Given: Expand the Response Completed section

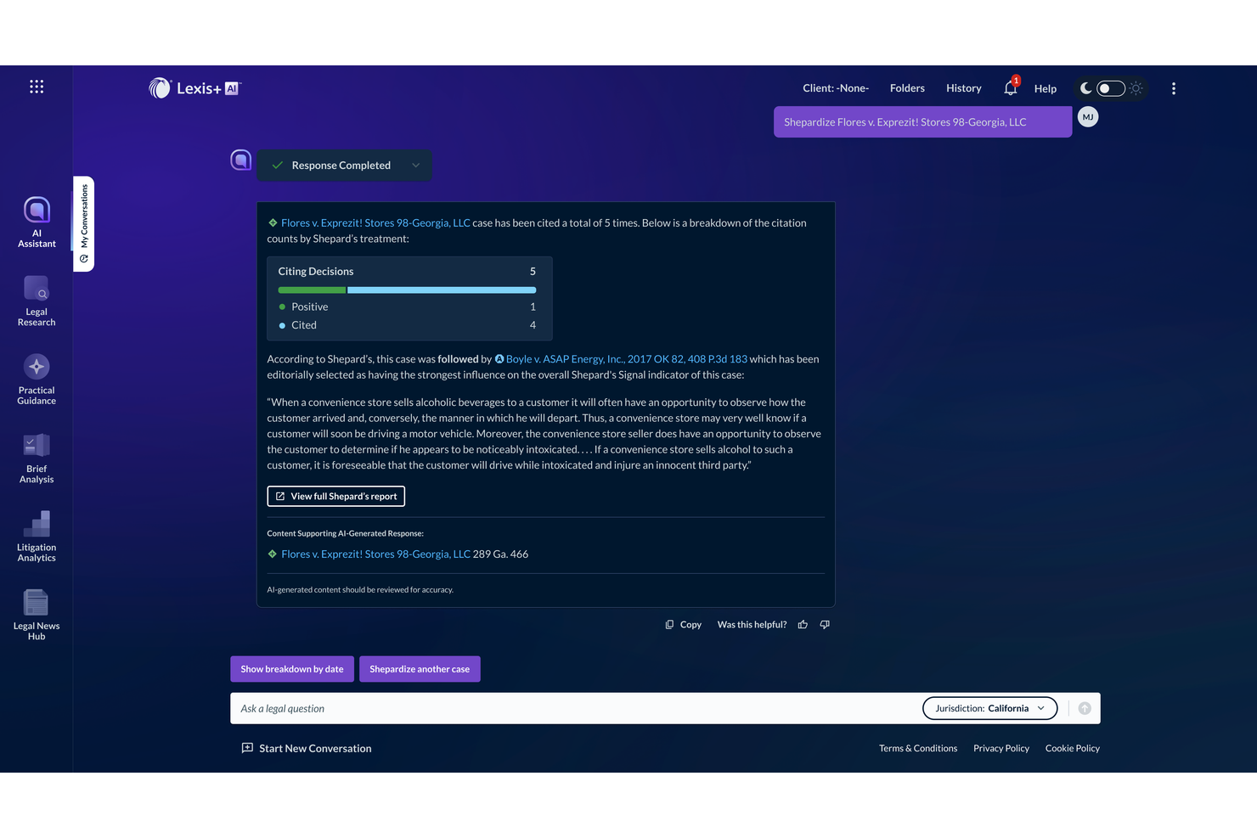Looking at the screenshot, I should click(x=415, y=165).
